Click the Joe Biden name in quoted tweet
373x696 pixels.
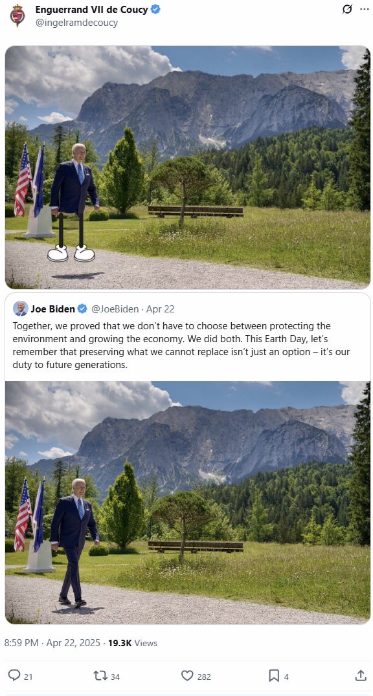pos(53,309)
